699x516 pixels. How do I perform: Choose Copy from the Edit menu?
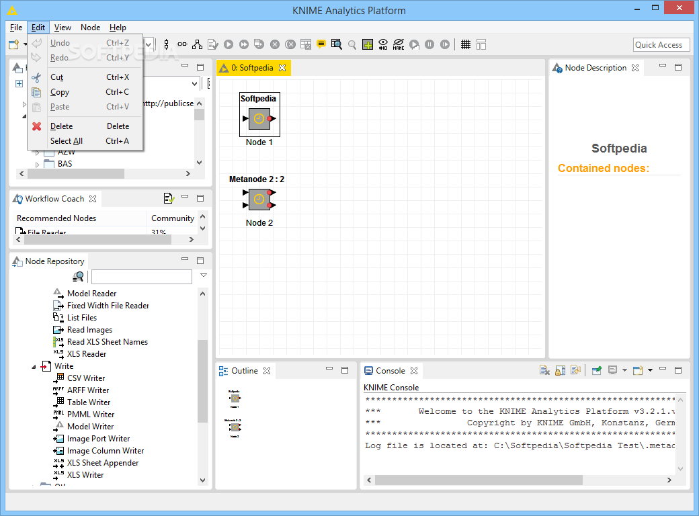tap(85, 92)
